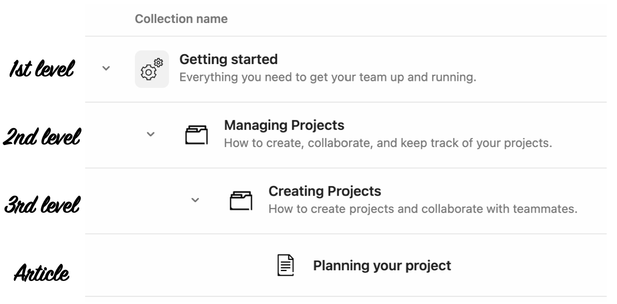Collapse the Managing Projects chevron

click(151, 134)
